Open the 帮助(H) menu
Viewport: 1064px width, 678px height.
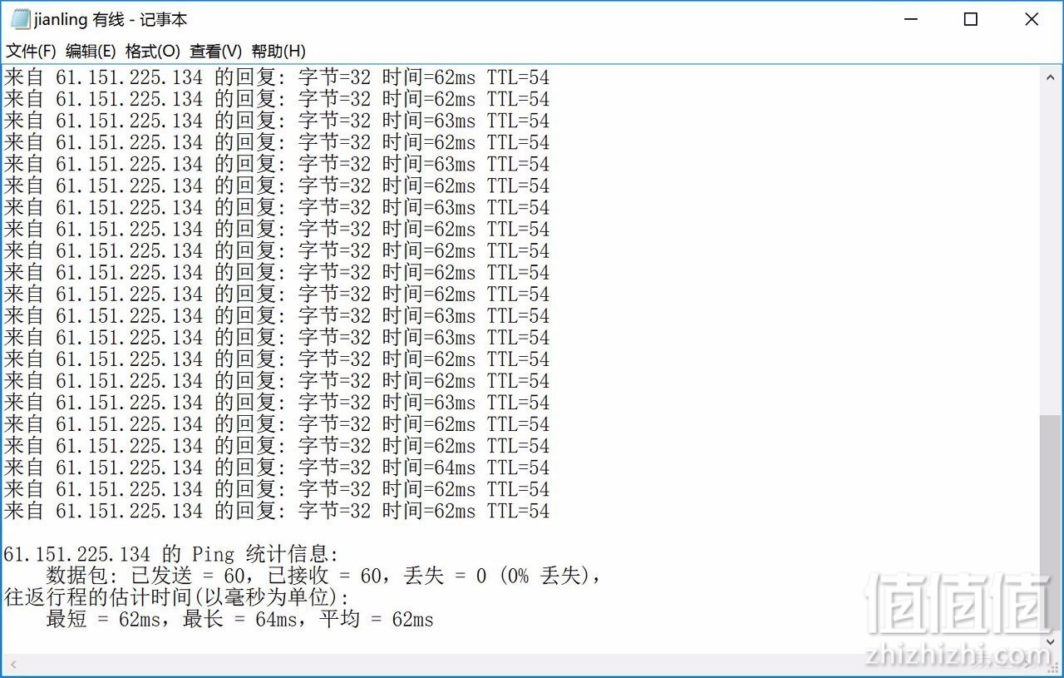tap(278, 51)
